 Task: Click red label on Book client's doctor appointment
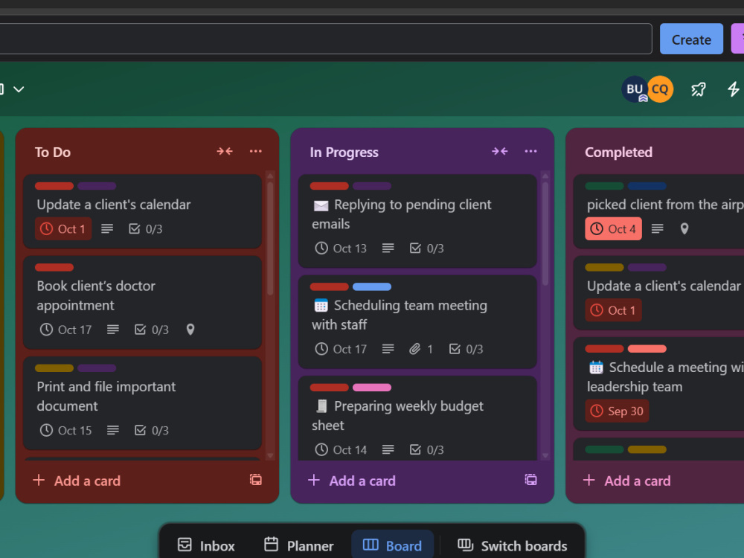click(54, 268)
